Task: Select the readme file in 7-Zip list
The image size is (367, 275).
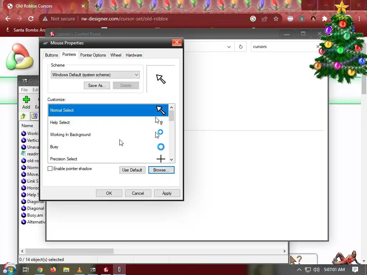Action: pos(29,154)
